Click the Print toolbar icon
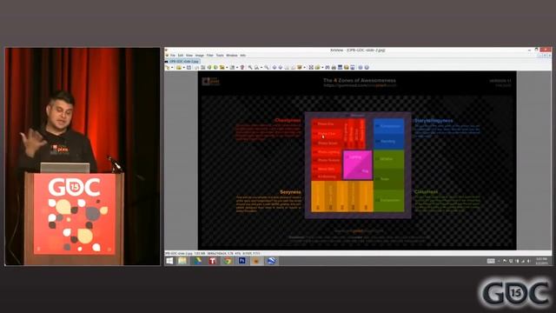The image size is (556, 313). pyautogui.click(x=334, y=68)
